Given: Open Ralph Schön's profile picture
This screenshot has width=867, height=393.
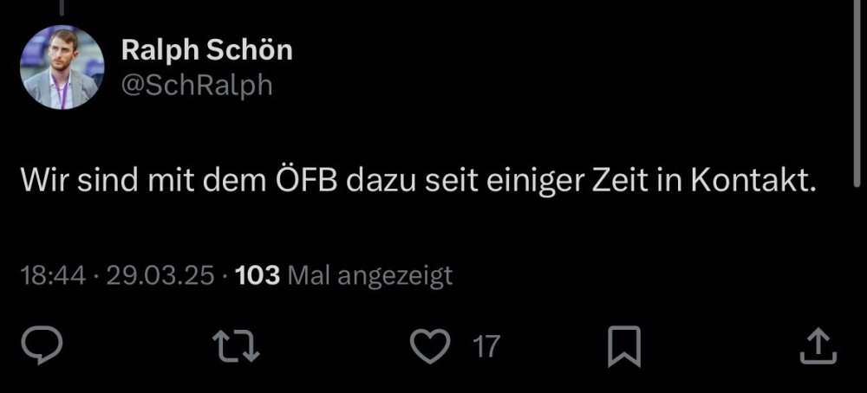Looking at the screenshot, I should pos(62,67).
